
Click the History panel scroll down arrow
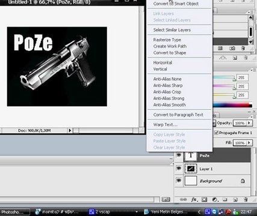(250, 42)
